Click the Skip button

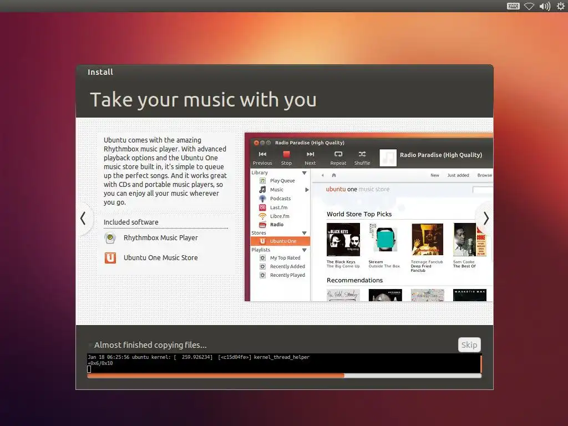click(469, 344)
